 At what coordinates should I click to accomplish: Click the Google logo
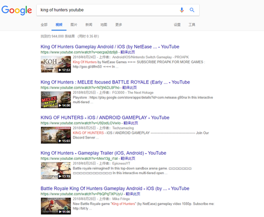point(17,10)
